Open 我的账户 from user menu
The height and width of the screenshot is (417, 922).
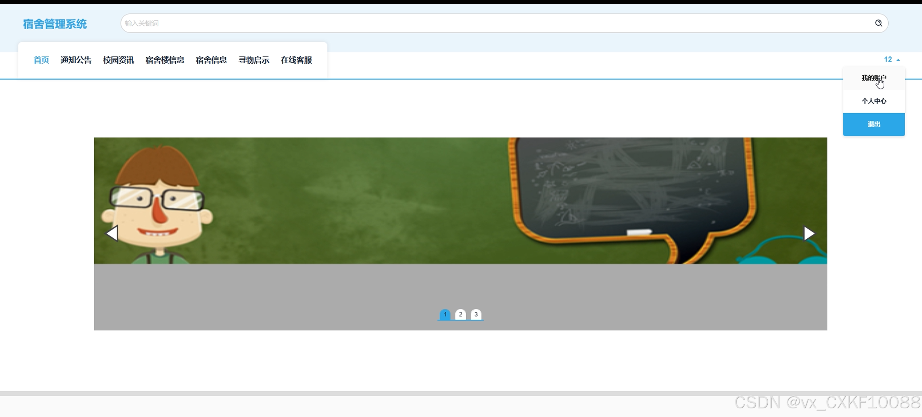coord(873,78)
